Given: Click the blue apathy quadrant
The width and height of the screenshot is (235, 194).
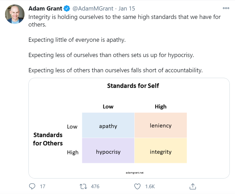Looking at the screenshot, I should pos(108,126).
